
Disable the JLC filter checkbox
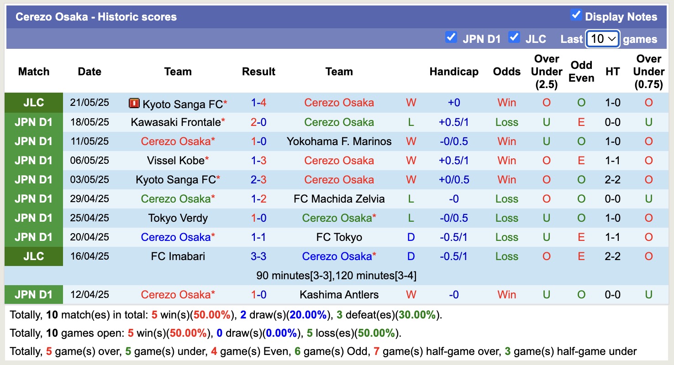point(514,38)
